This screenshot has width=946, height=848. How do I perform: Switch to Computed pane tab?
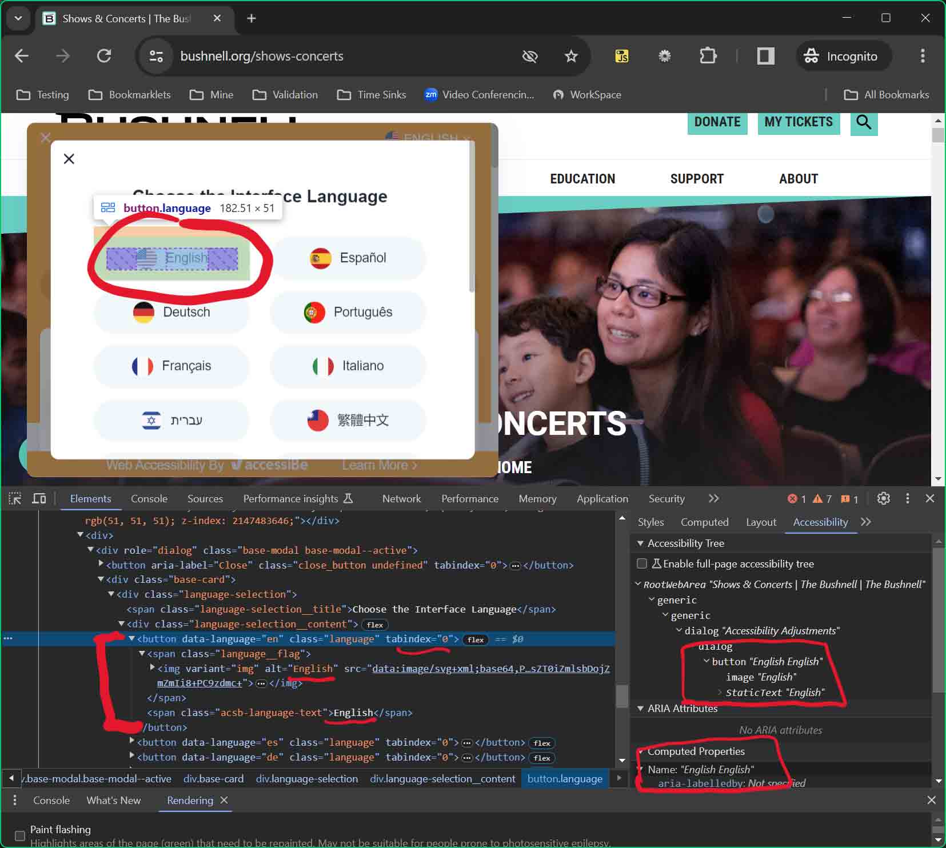(704, 522)
